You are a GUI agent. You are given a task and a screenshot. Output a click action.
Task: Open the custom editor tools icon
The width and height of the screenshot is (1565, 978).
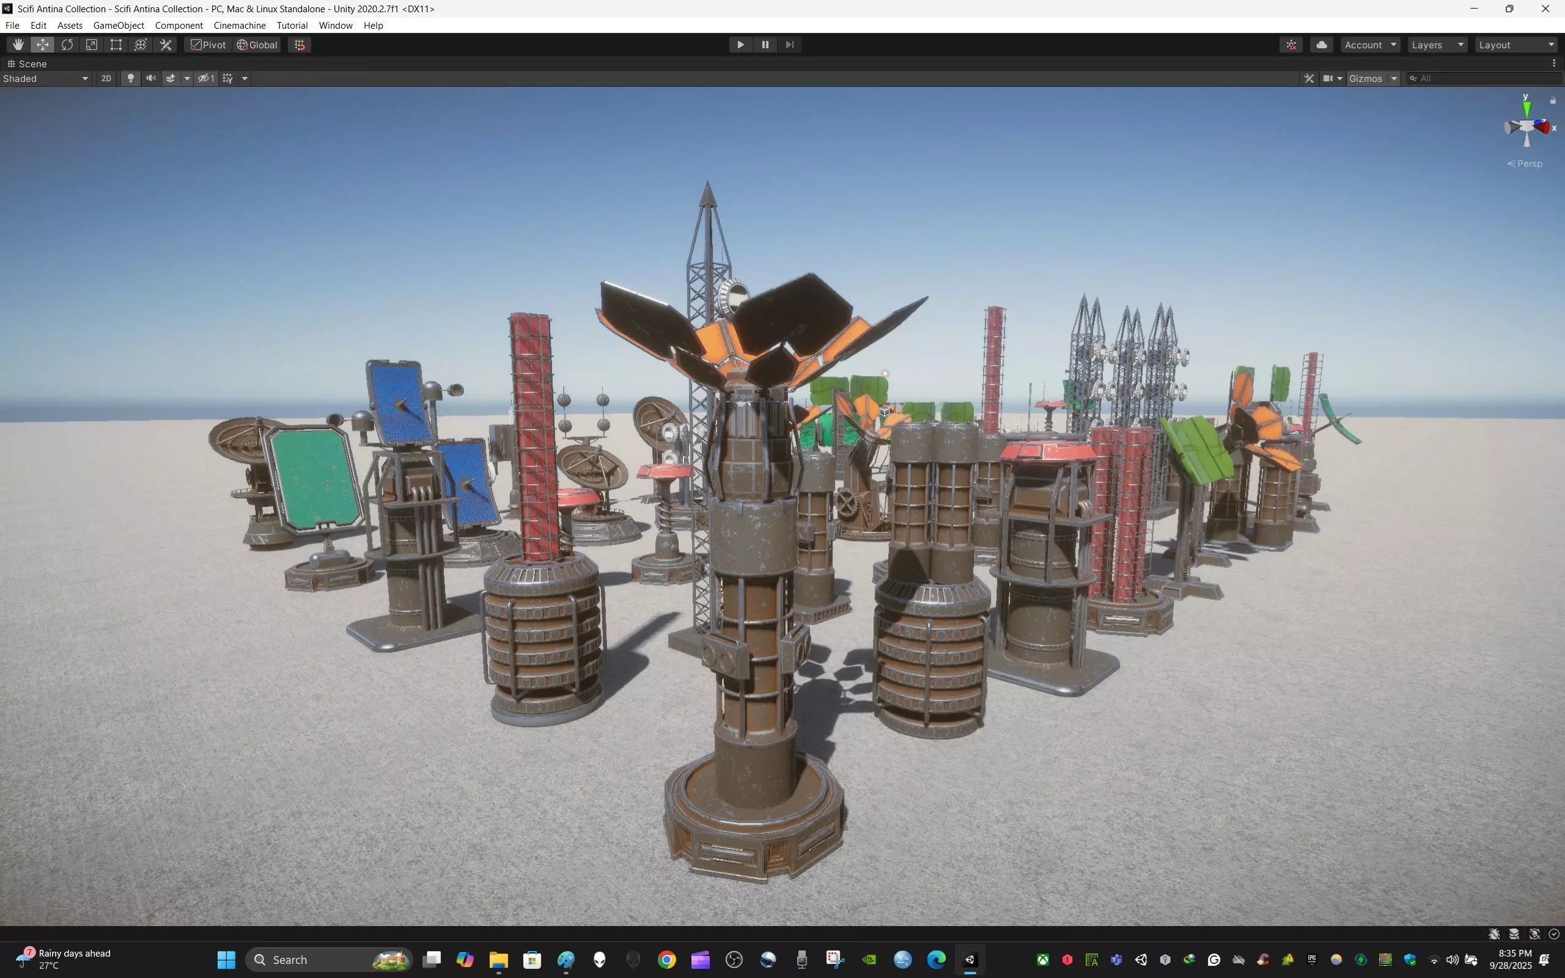click(x=166, y=45)
